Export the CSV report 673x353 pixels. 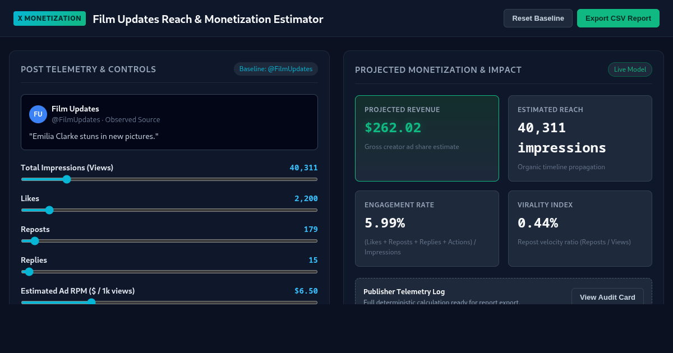[618, 18]
